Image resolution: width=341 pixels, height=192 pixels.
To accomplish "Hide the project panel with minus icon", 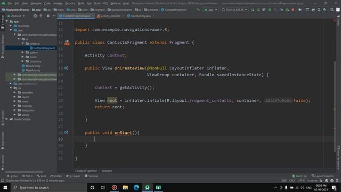I will 54,16.
